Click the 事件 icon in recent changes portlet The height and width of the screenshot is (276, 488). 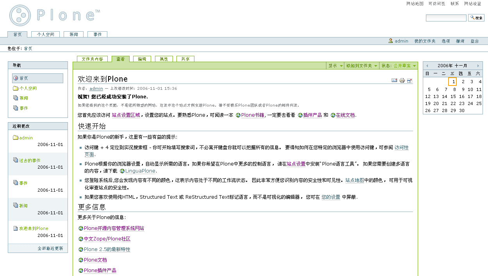click(x=16, y=183)
